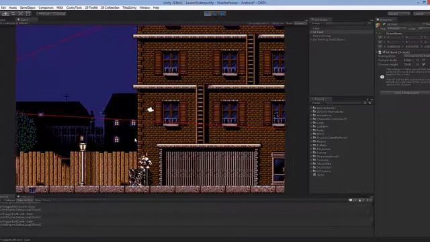The height and width of the screenshot is (242, 430).
Task: Open the Tag dropdown in Inspector
Action: tap(396, 28)
